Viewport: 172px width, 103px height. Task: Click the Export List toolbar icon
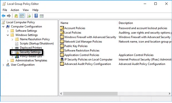29,16
